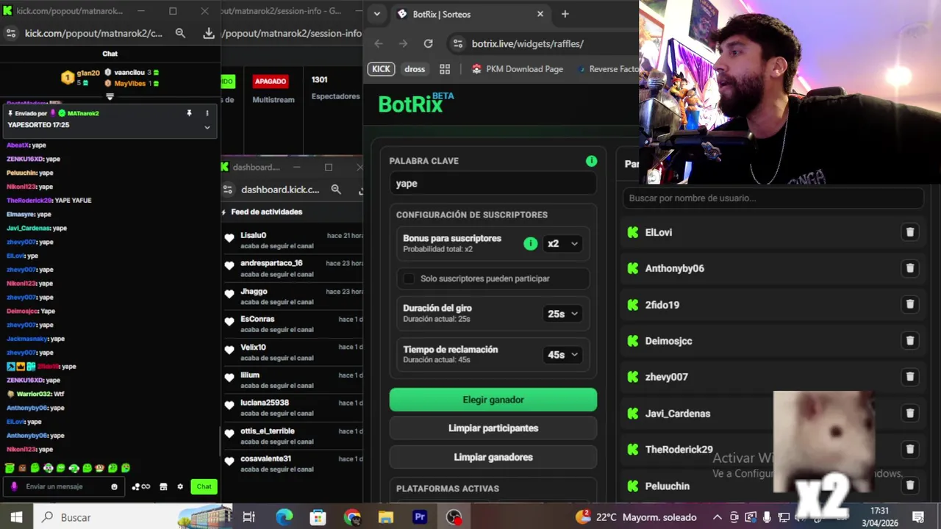Open Task View on taskbar
The image size is (941, 529).
click(x=248, y=517)
